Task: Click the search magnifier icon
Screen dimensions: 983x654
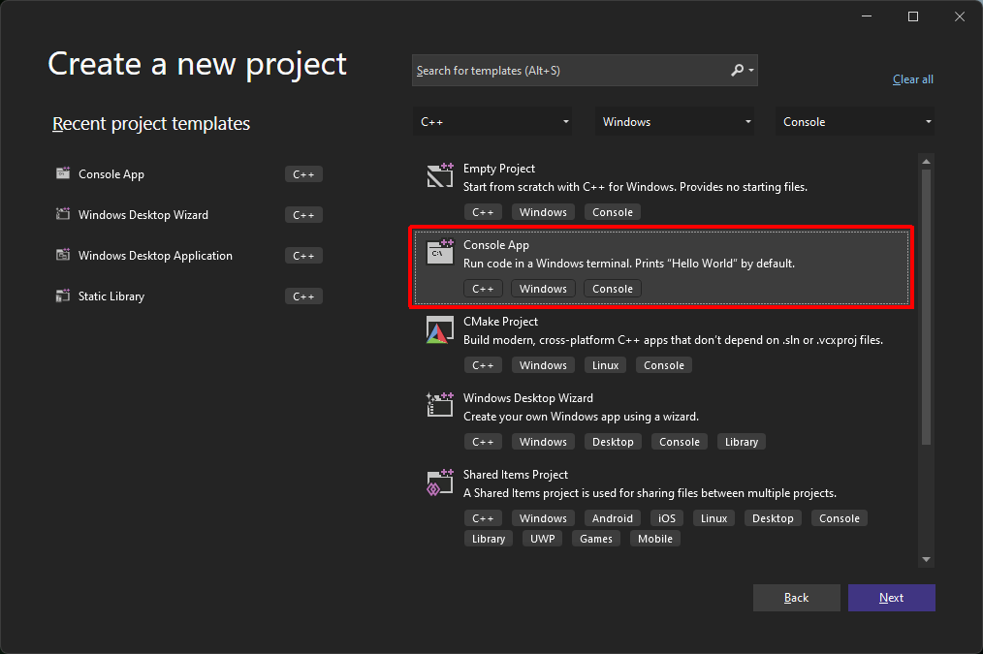Action: coord(737,70)
